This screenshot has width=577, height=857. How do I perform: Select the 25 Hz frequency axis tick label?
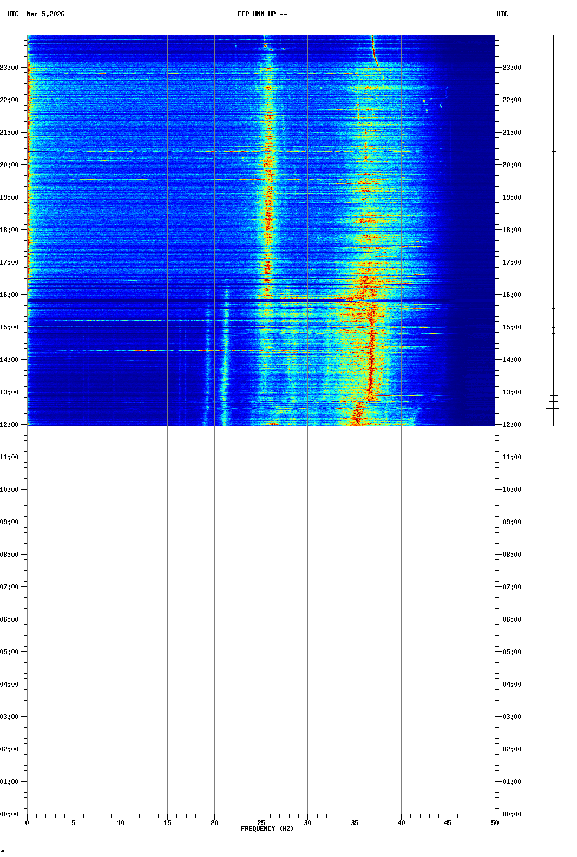[x=261, y=823]
